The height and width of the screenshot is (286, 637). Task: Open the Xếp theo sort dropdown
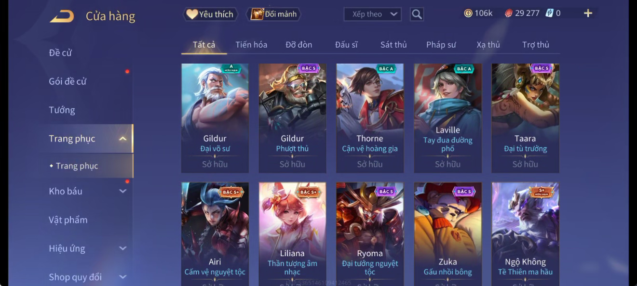tap(372, 14)
